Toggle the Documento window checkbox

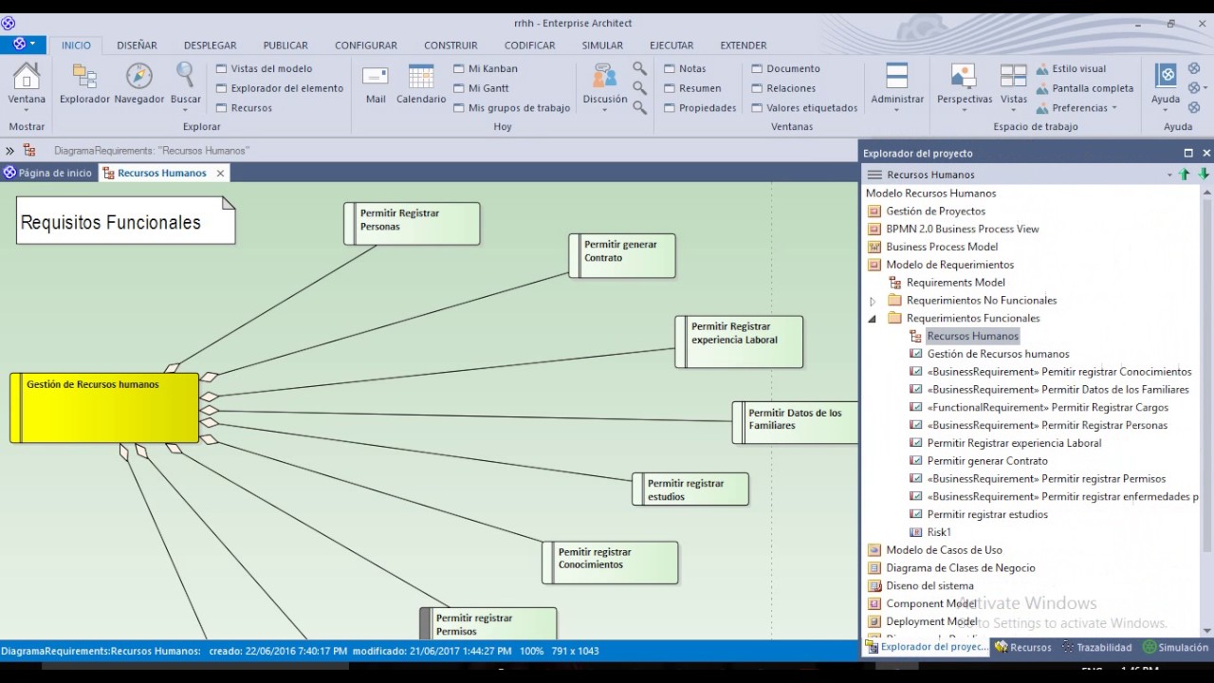tap(757, 68)
